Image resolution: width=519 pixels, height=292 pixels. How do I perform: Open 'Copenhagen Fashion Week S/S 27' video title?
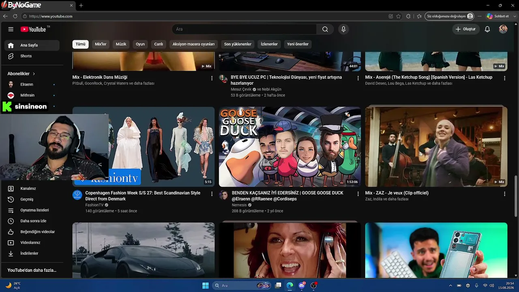[x=143, y=196]
